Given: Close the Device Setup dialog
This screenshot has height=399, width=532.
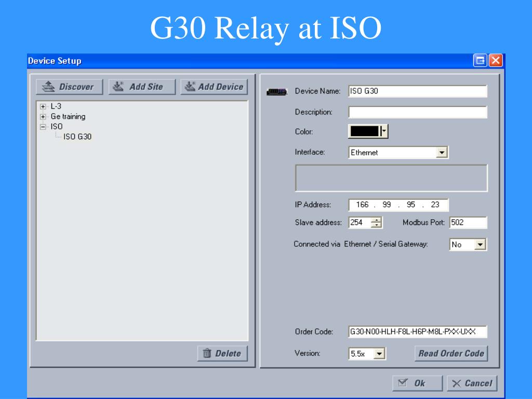Looking at the screenshot, I should click(495, 61).
